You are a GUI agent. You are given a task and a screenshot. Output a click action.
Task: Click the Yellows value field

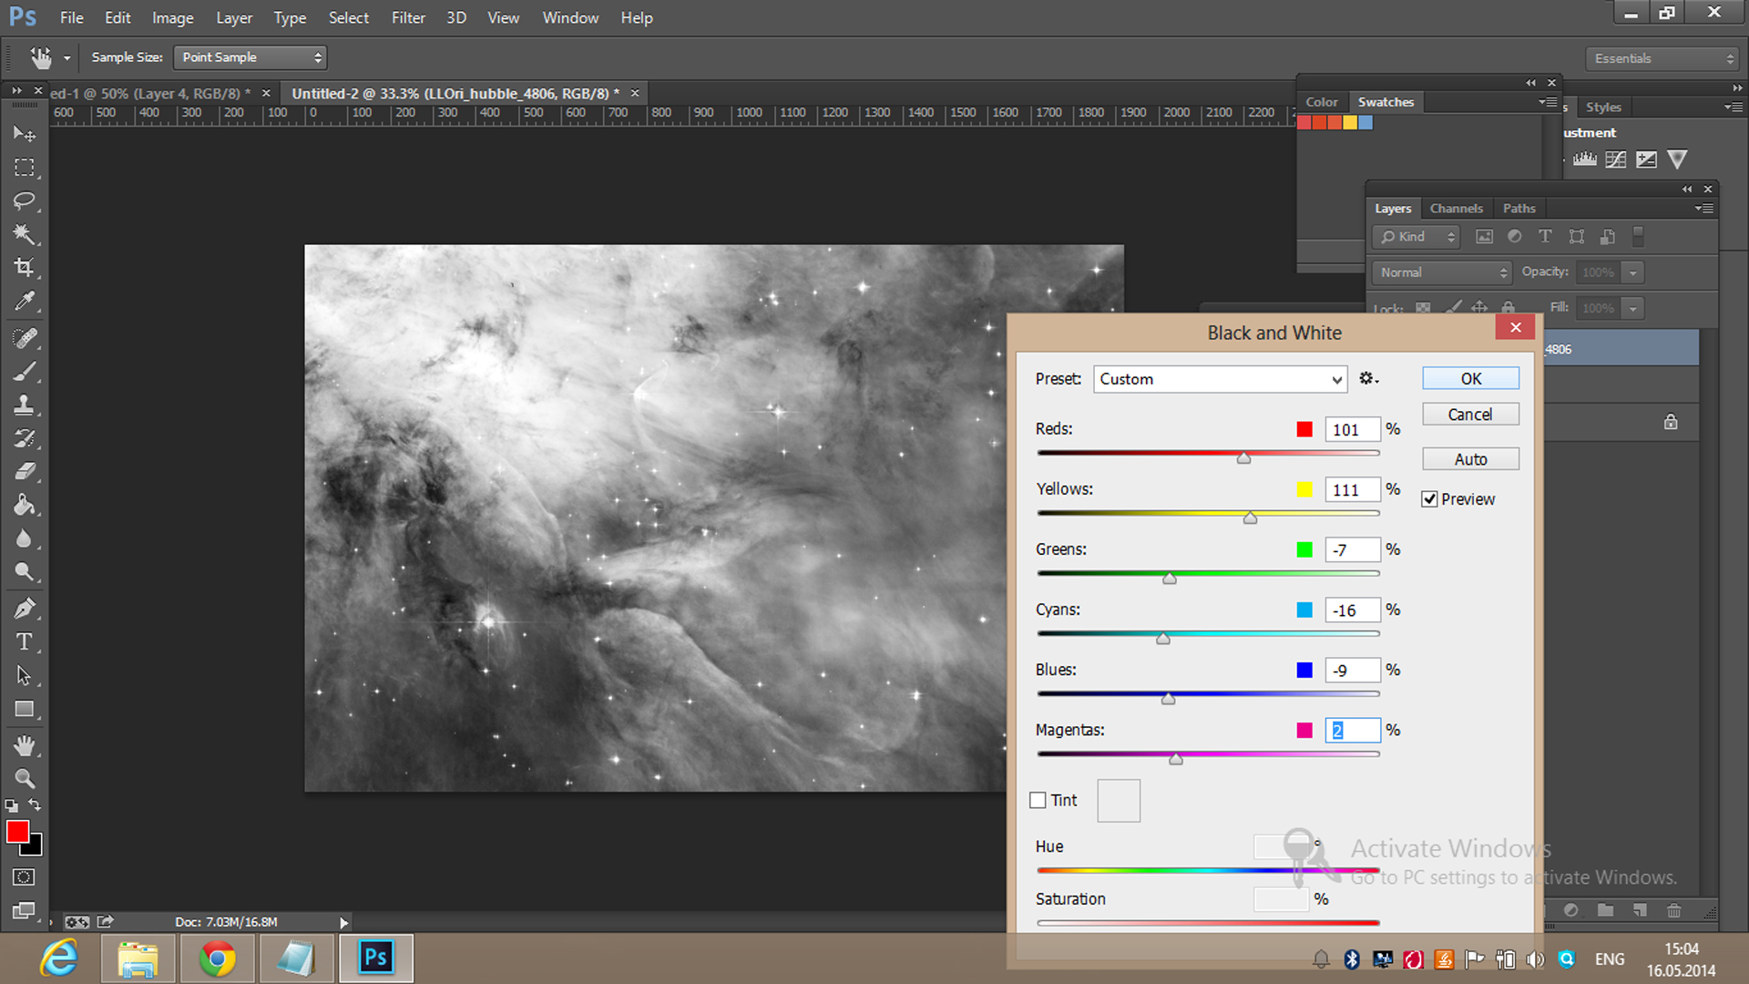pos(1352,489)
